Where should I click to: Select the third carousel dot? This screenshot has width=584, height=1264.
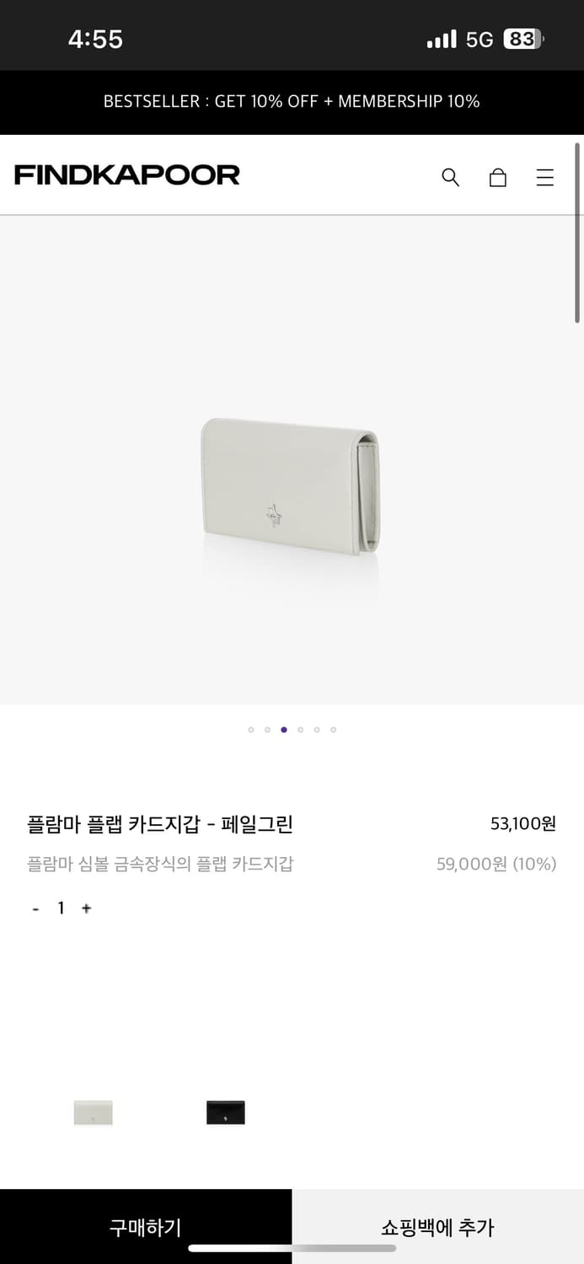tap(284, 730)
